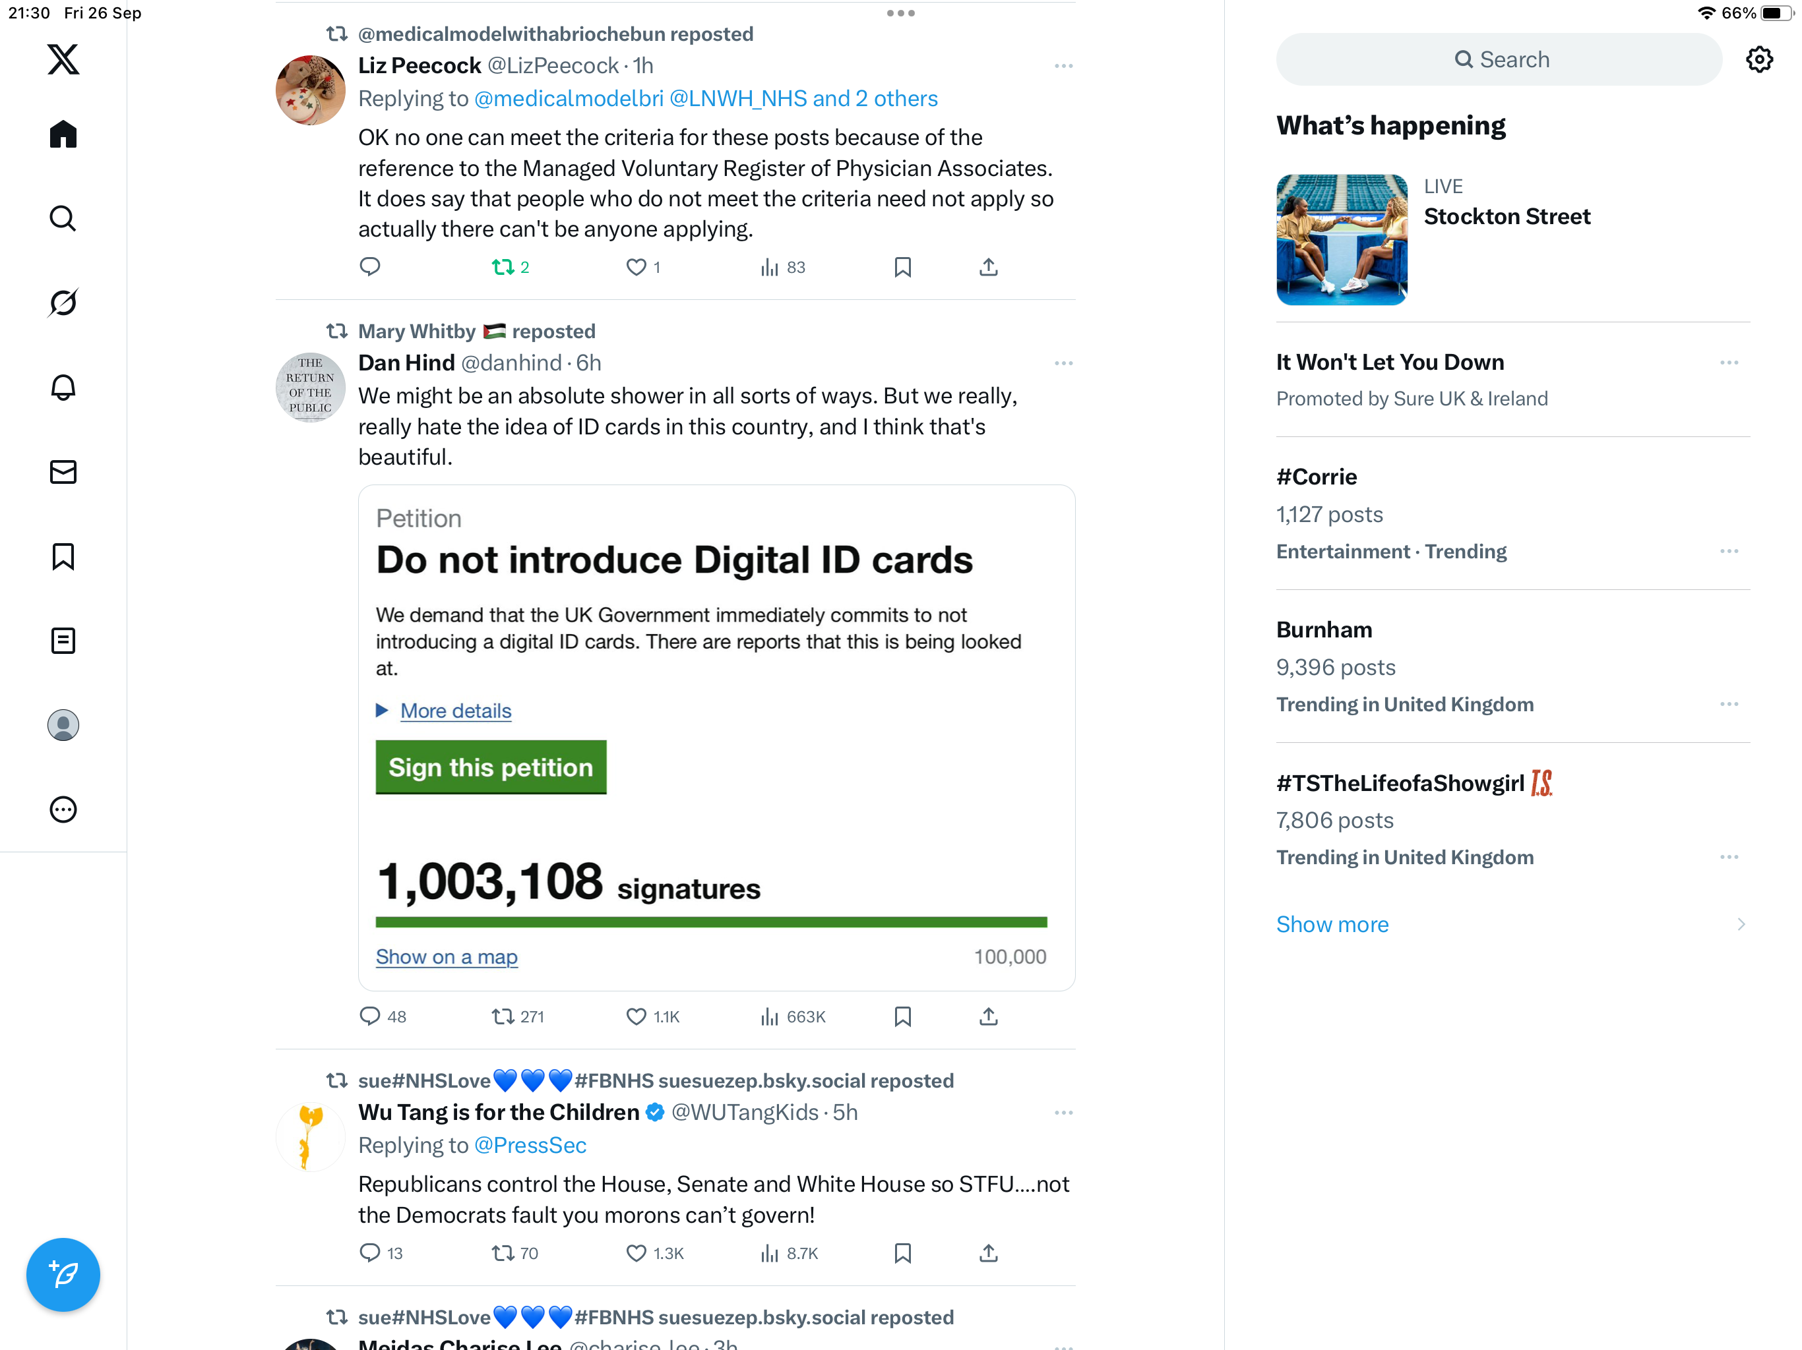Go to Home in the sidebar
The image size is (1802, 1350).
pyautogui.click(x=63, y=134)
